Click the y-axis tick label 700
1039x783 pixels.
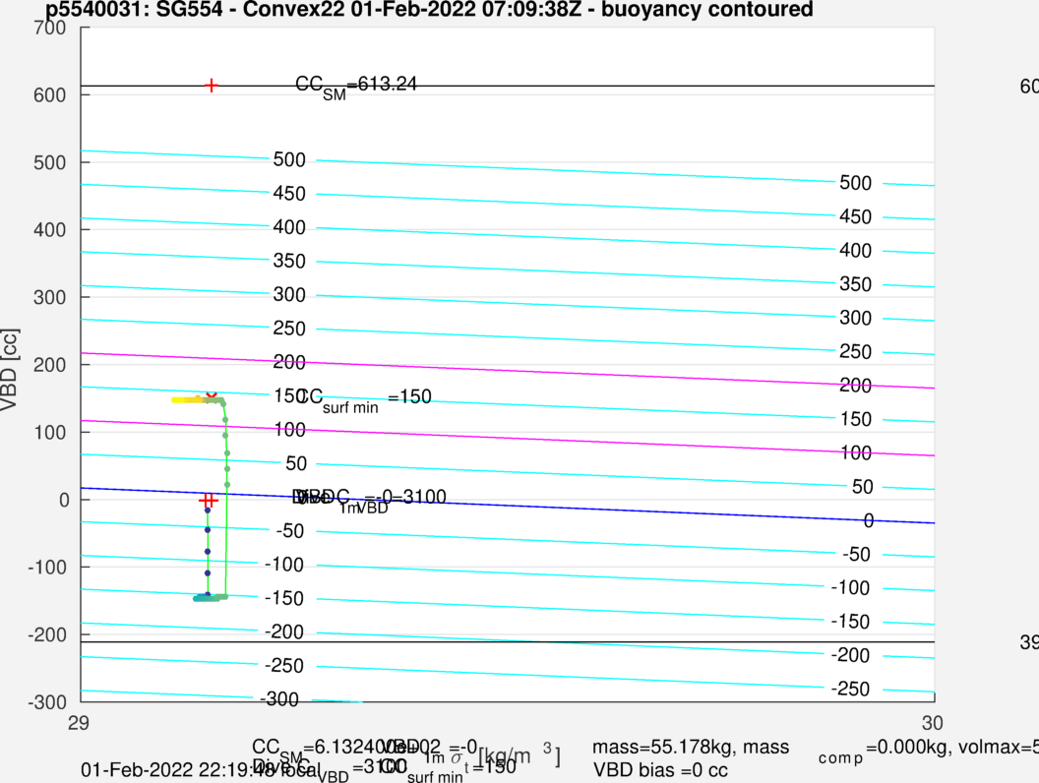point(50,28)
